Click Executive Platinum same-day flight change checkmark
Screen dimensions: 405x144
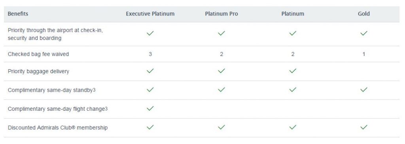coord(150,108)
